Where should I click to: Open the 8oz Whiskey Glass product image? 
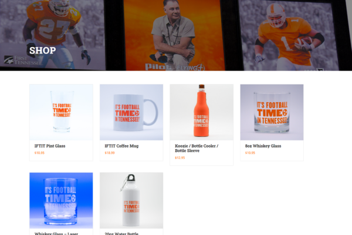pos(272,112)
